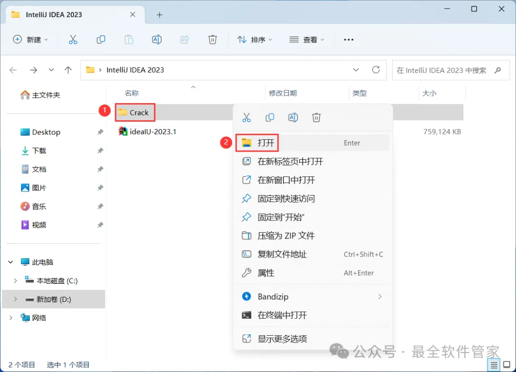516x372 pixels.
Task: Click the search magnifier icon
Action: (498, 70)
